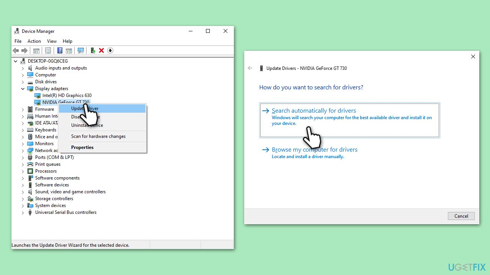Click the icon beside Storage controllers
The height and width of the screenshot is (275, 490).
tap(30, 199)
